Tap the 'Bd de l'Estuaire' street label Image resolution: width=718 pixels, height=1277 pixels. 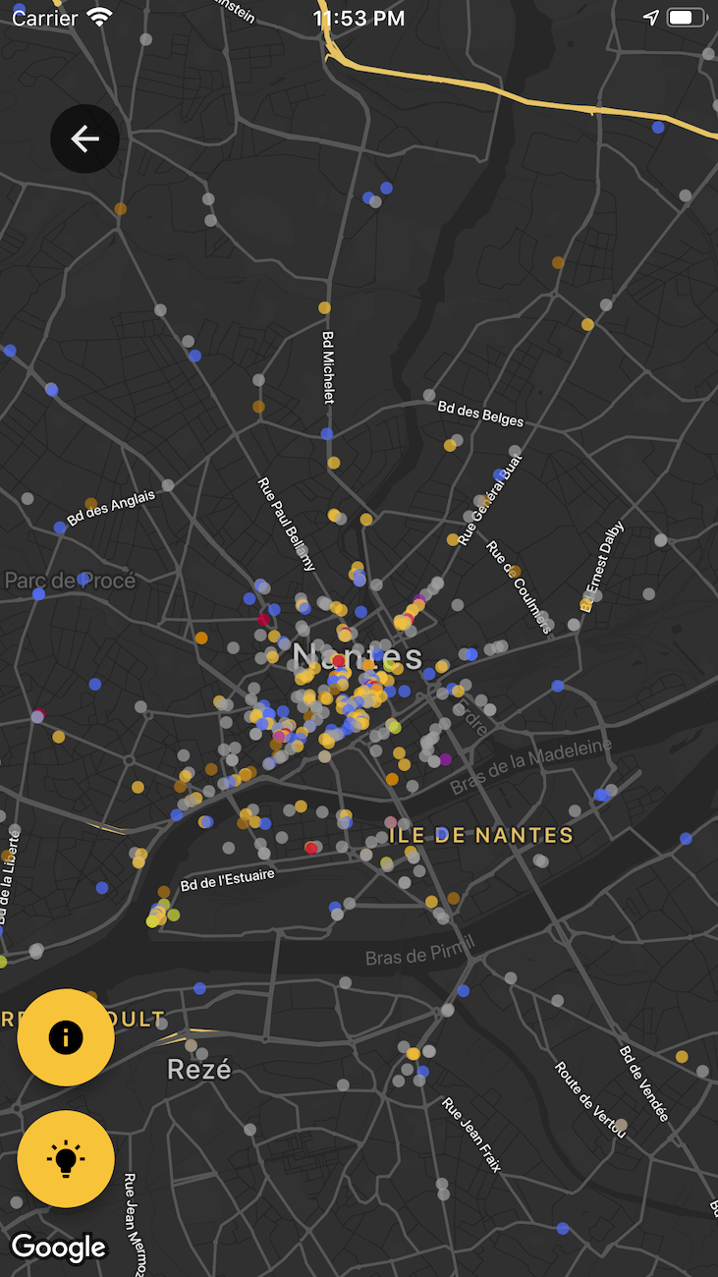227,878
